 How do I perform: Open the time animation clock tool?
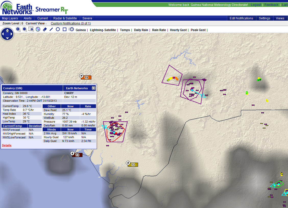pyautogui.click(x=71, y=29)
